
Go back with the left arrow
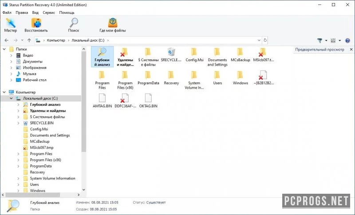7,40
